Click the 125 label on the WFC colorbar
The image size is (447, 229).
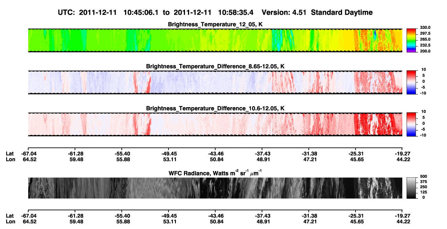(424, 192)
